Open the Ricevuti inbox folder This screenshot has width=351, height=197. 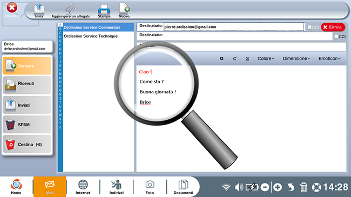(27, 85)
